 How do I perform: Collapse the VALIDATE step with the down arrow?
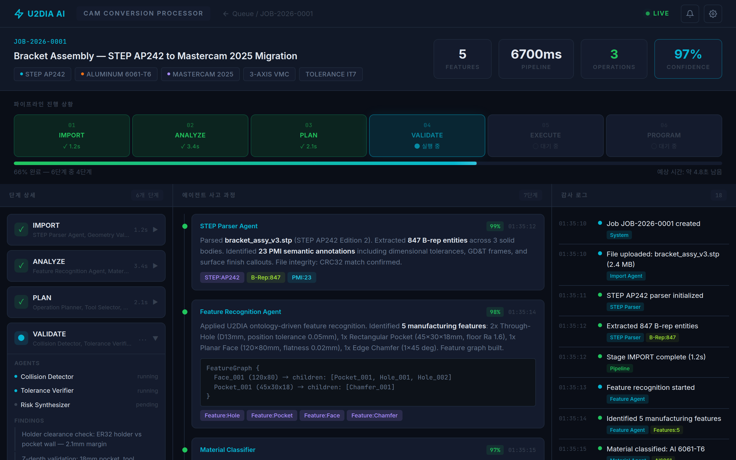[x=156, y=338]
